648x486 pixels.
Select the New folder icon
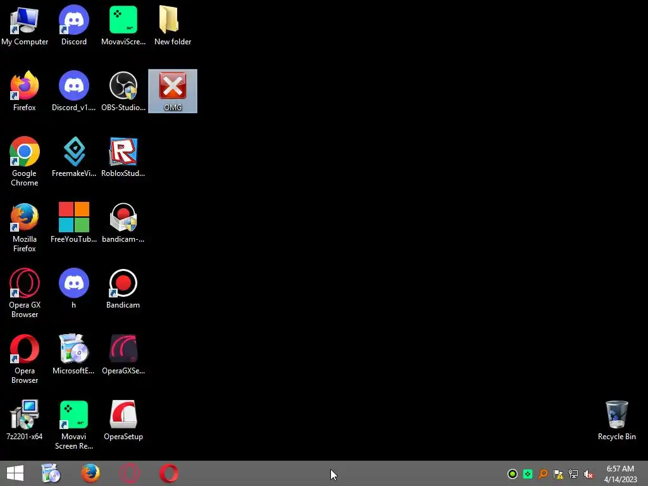(x=173, y=25)
